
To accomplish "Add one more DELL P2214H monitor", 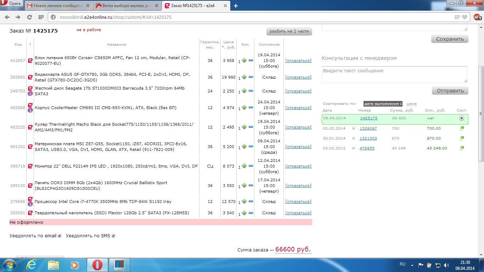I will point(244,166).
